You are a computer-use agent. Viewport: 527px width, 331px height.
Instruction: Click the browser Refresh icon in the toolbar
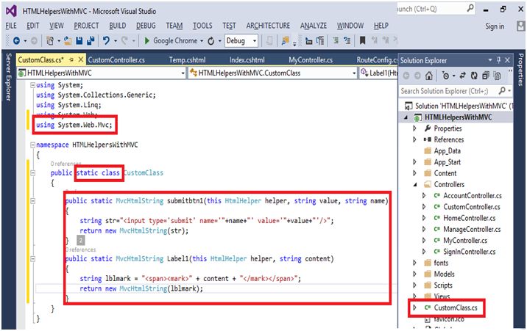(211, 41)
